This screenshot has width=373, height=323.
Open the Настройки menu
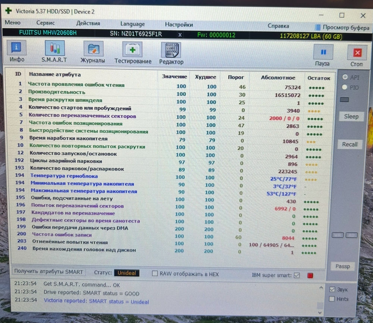point(179,25)
